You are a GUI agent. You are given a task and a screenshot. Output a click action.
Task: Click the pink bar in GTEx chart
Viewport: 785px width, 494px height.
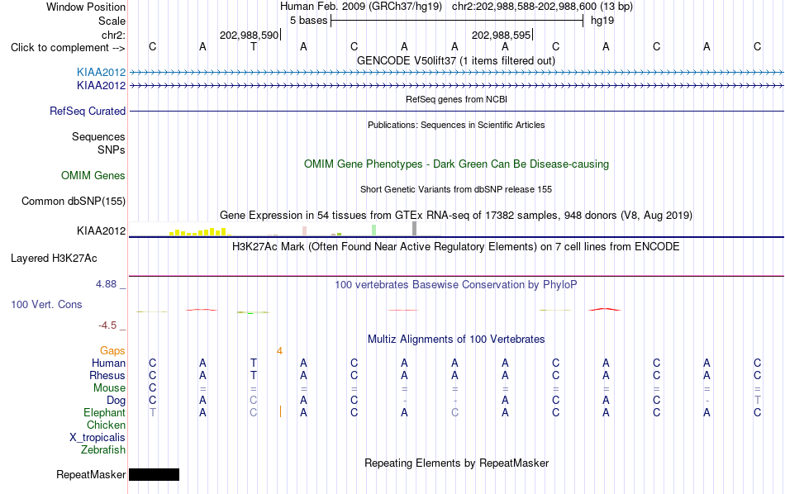tap(304, 230)
